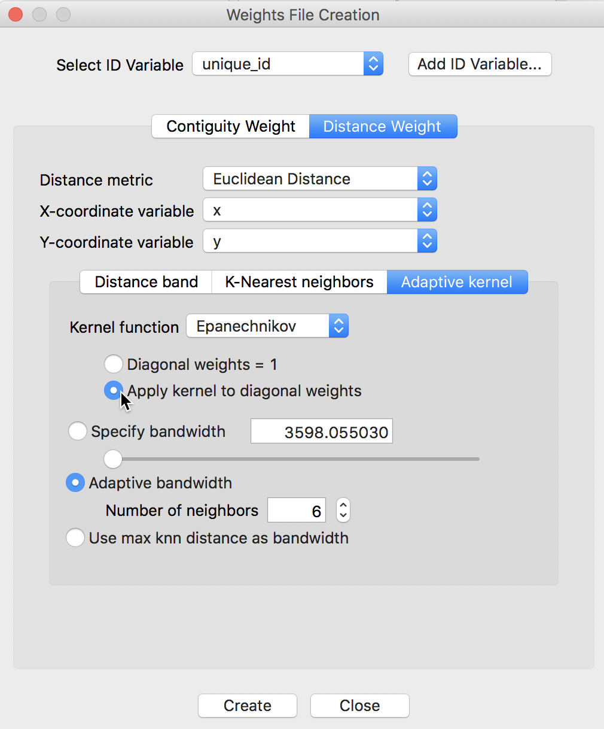Click the bandwidth value field 3598.055030

(322, 432)
